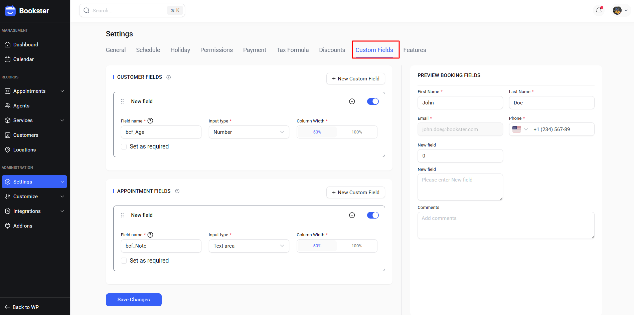Click the bcf_Note field name input

161,246
